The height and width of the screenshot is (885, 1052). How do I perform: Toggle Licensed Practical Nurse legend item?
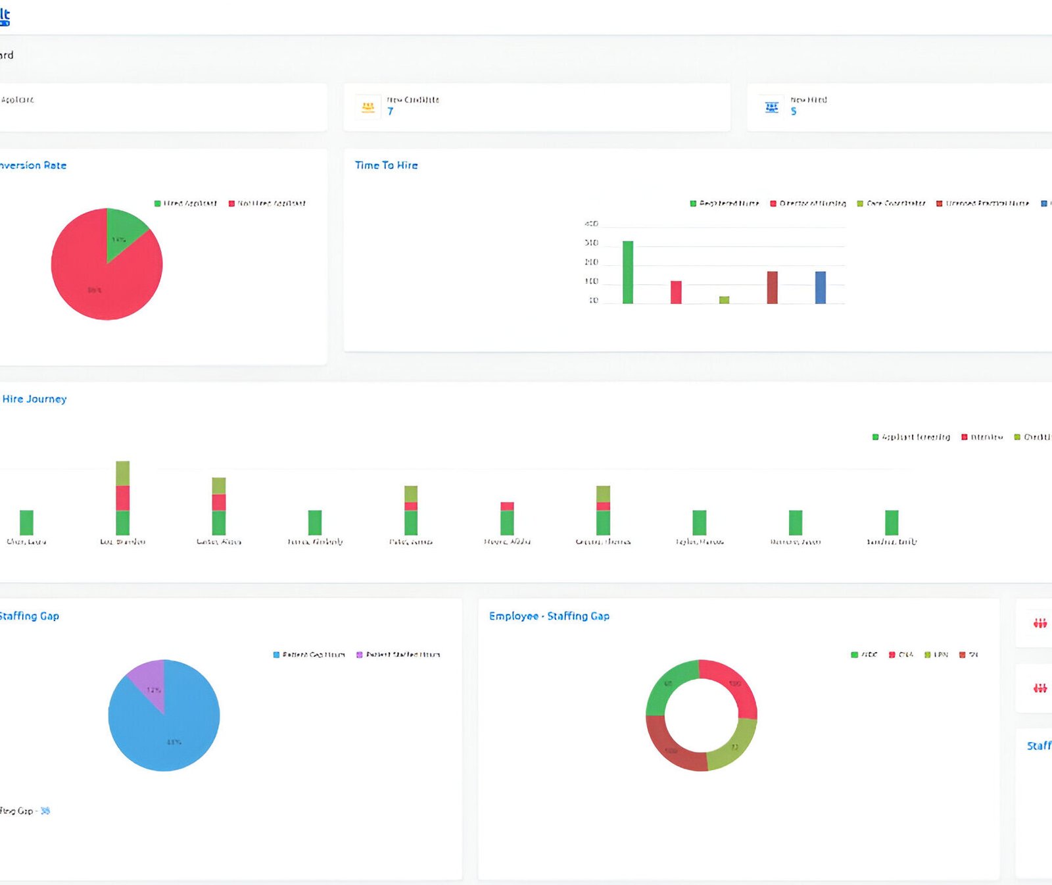[982, 203]
